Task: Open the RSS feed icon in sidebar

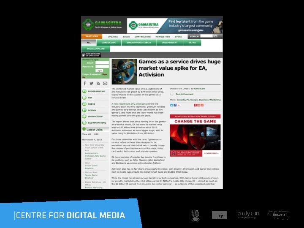Action: tap(98, 84)
